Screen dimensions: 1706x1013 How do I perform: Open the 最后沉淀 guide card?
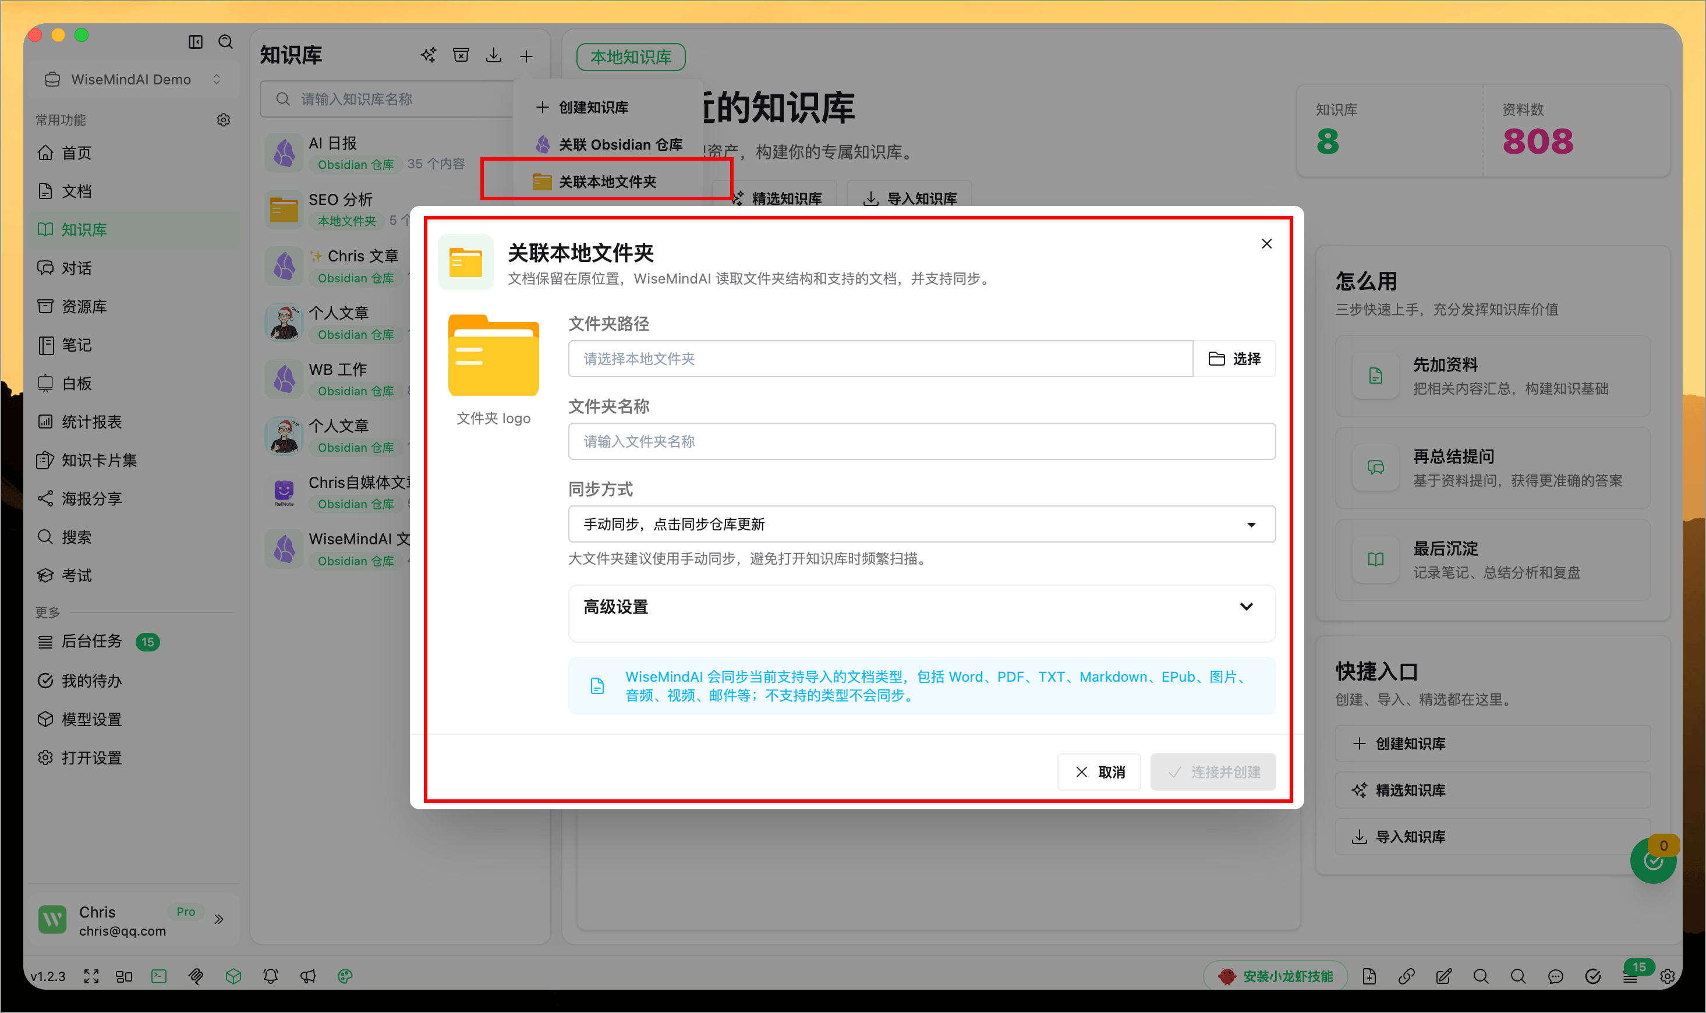(1493, 559)
